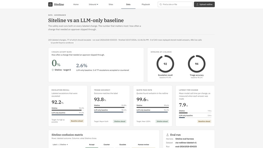This screenshot has width=263, height=148.
Task: Click the 92.2% escalation recall value
Action: point(57,102)
